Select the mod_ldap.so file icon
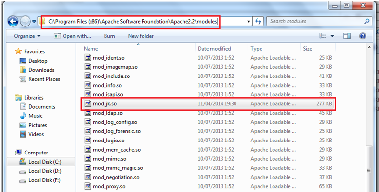 pyautogui.click(x=88, y=113)
